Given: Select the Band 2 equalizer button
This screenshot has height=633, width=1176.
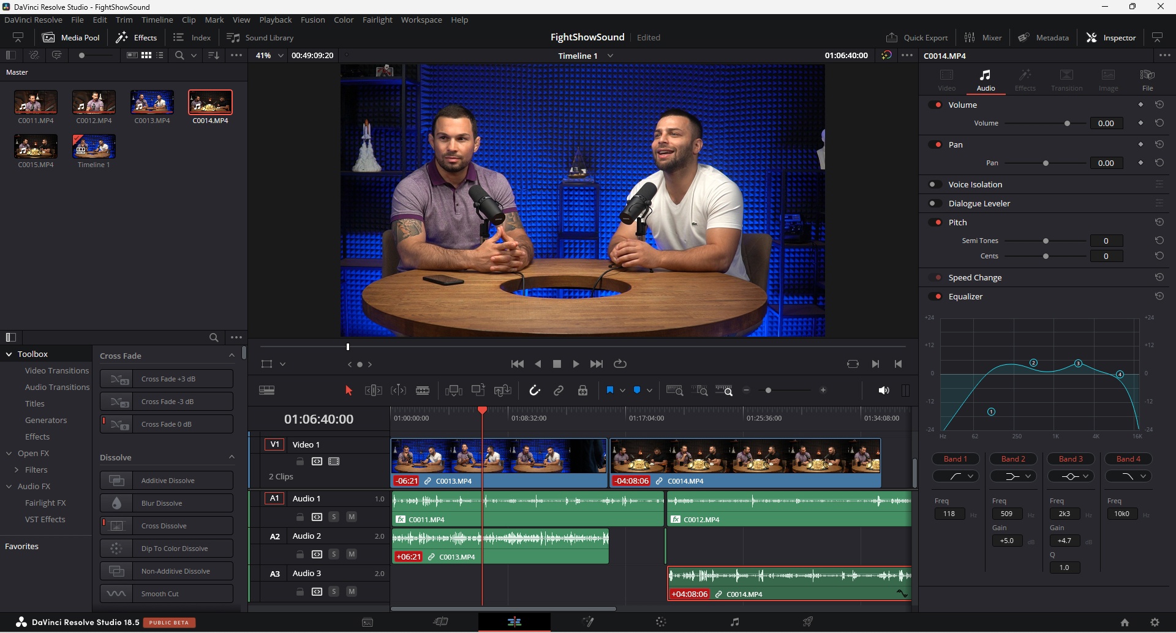Looking at the screenshot, I should tap(1013, 459).
